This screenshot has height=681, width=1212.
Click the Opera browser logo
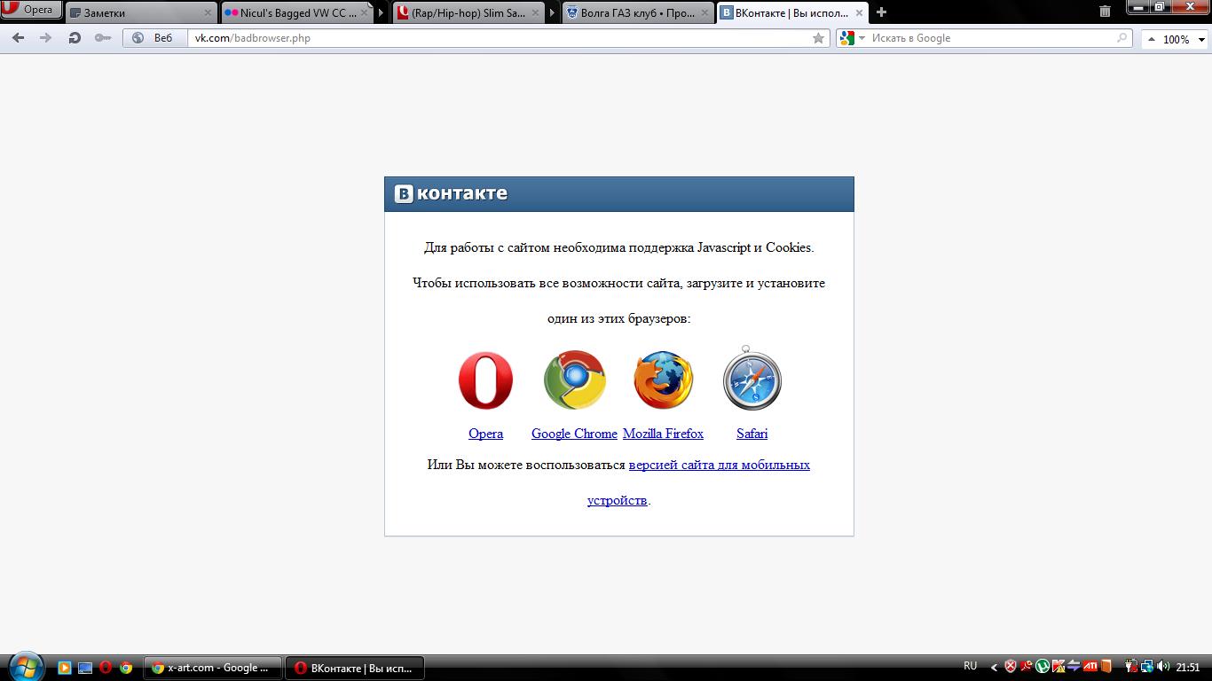[485, 380]
